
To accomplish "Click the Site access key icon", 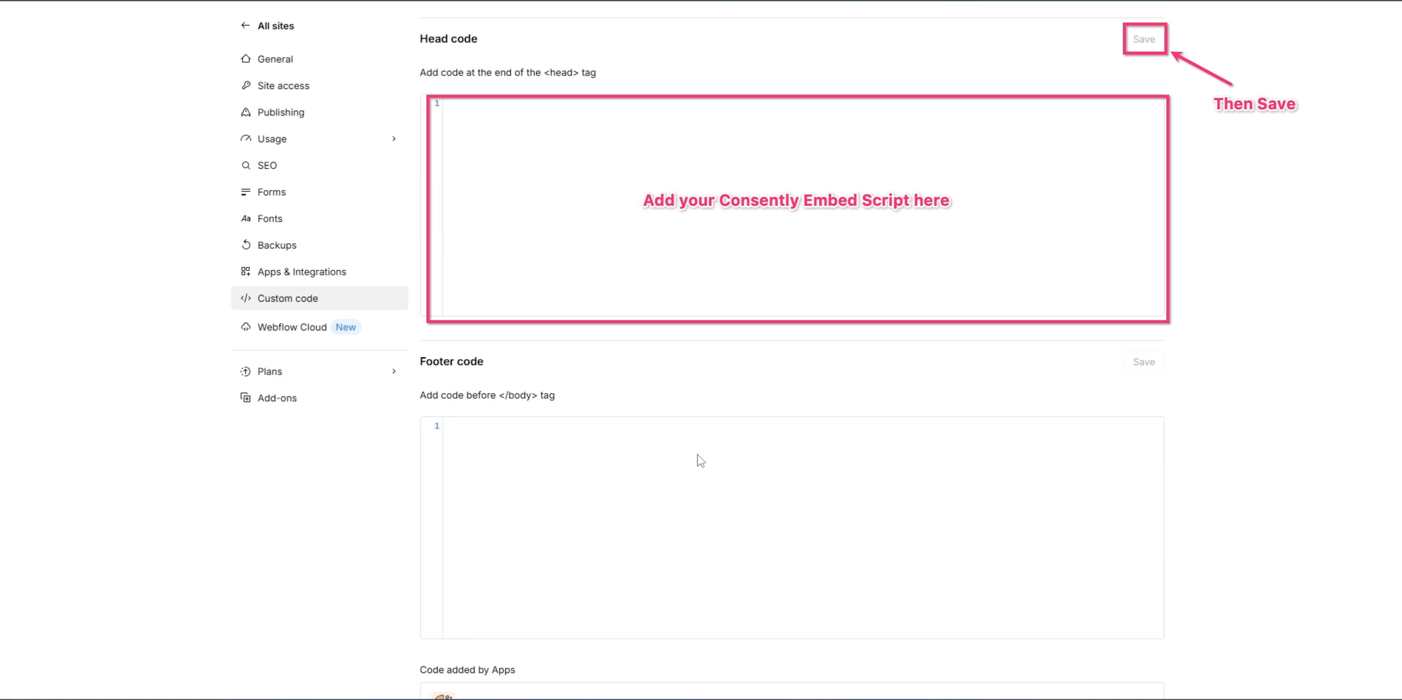I will tap(246, 85).
